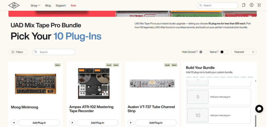The width and height of the screenshot is (267, 127).
Task: Open the Filters panel
Action: coord(18,52)
